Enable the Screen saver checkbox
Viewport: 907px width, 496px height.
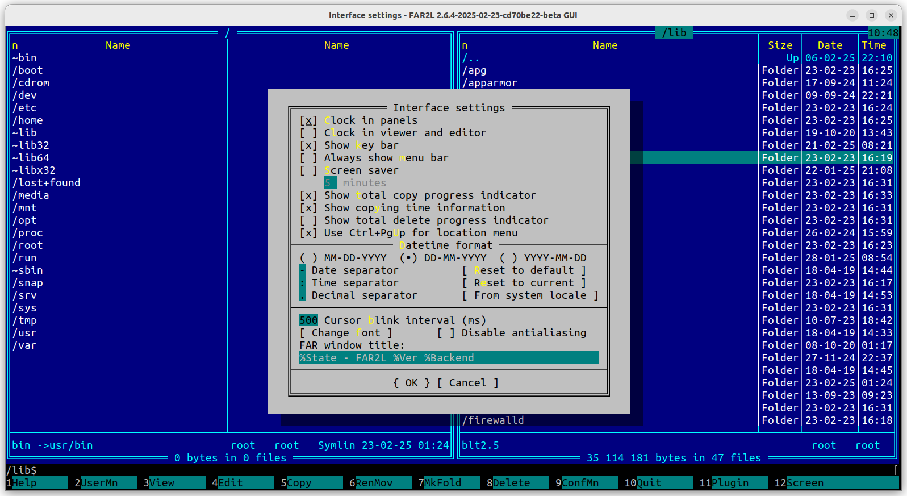point(308,170)
